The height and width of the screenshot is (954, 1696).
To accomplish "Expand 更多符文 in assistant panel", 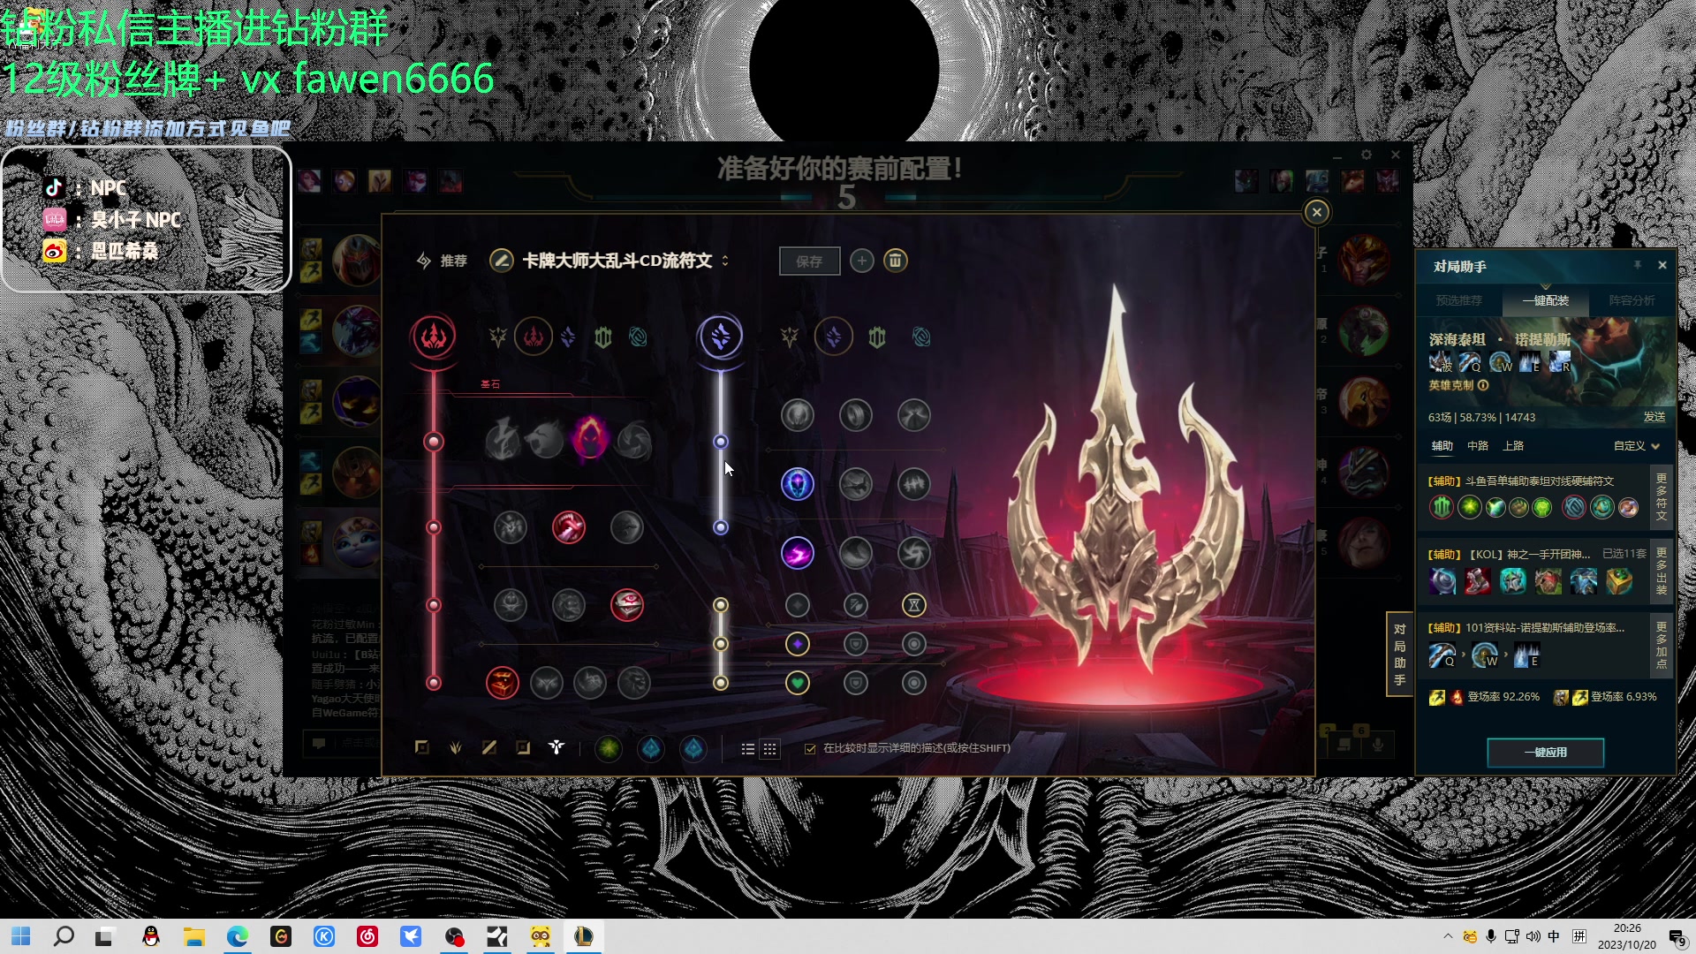I will (1662, 496).
